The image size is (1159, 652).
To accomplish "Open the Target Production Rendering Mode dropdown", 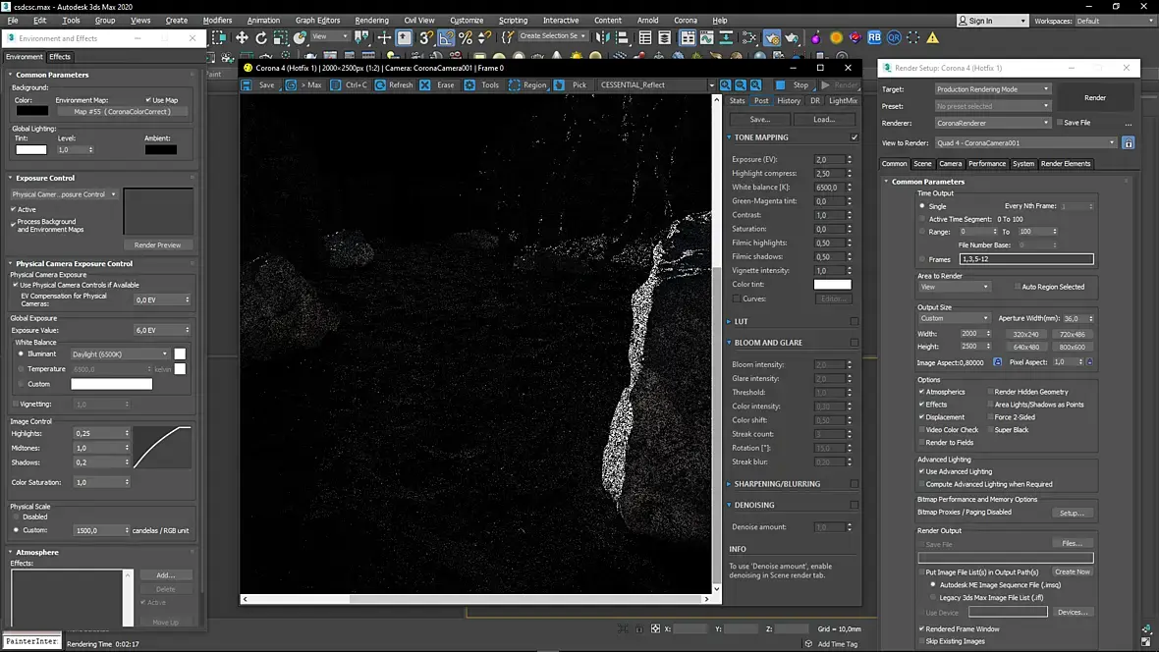I will click(992, 89).
